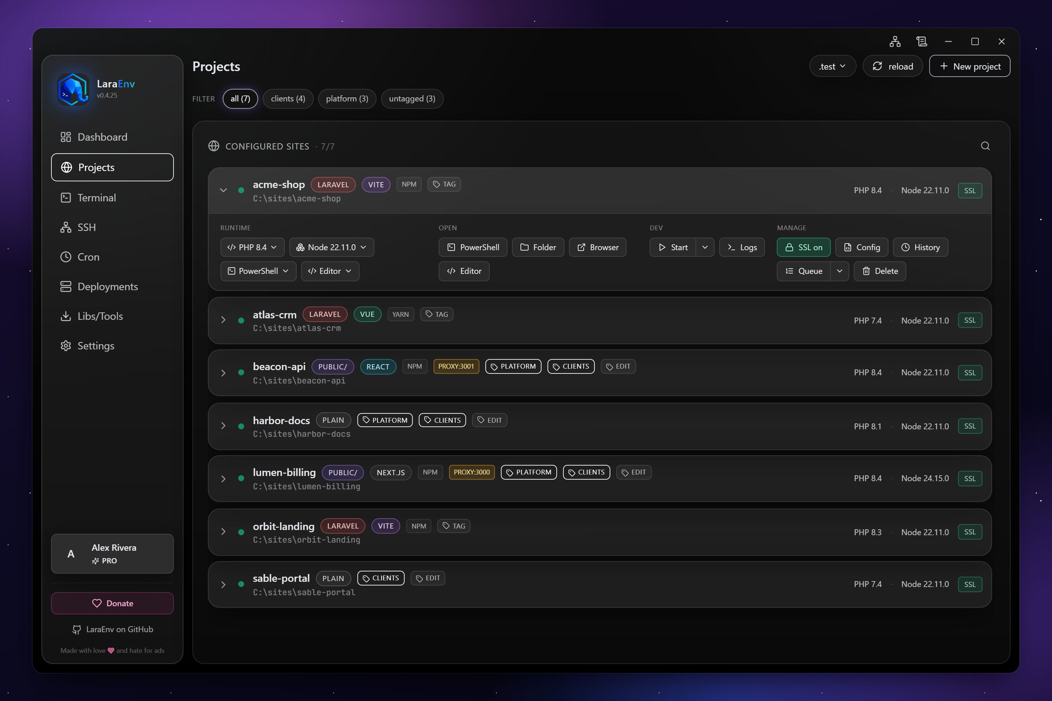Expand the beacon-api project row

(x=223, y=373)
